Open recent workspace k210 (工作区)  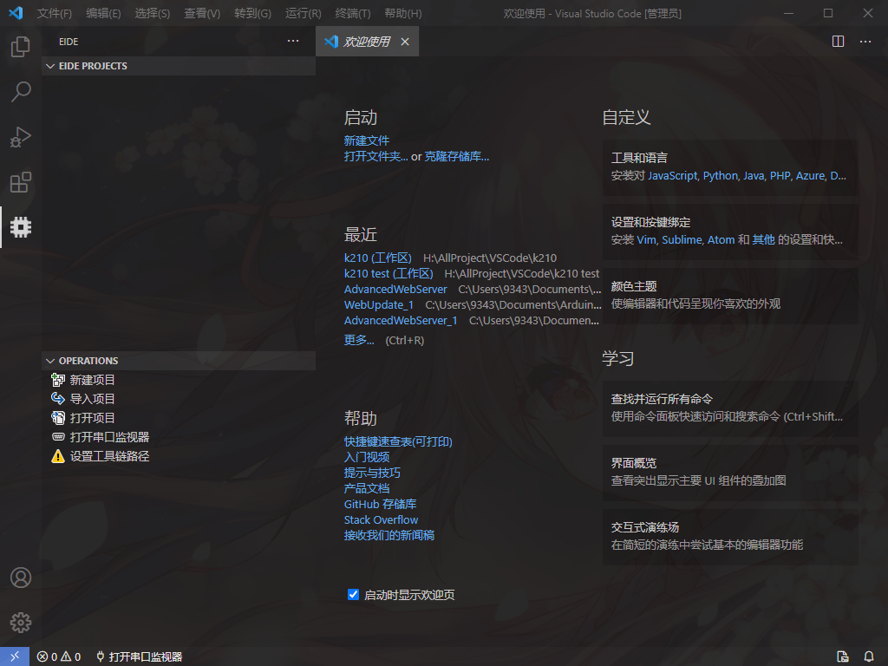point(378,258)
